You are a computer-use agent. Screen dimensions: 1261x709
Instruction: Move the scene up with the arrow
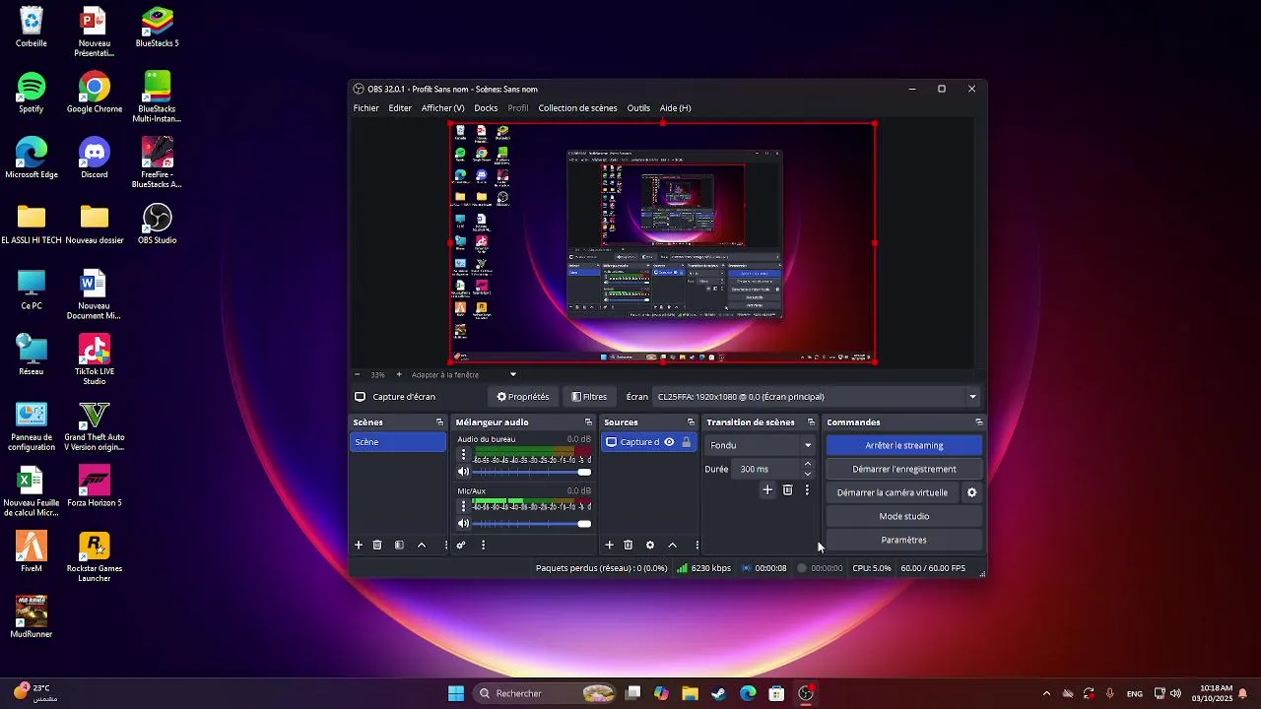(422, 545)
